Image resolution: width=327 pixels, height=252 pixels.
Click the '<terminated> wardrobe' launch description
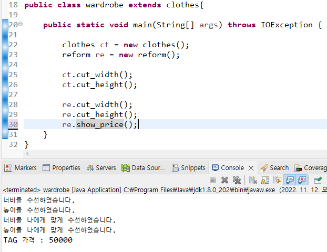(x=36, y=190)
